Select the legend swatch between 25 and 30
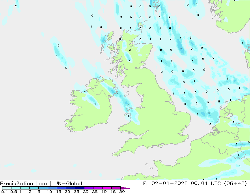 (80, 188)
